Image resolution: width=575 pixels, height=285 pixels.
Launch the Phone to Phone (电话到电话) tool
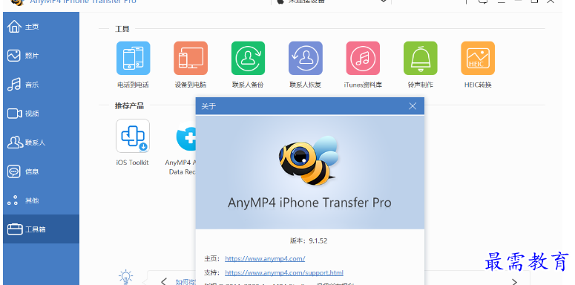pos(133,59)
